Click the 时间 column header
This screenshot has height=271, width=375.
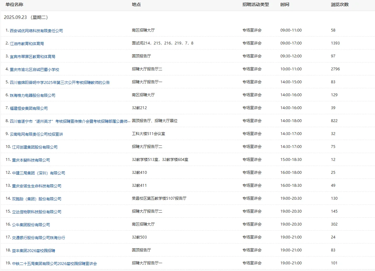point(285,4)
